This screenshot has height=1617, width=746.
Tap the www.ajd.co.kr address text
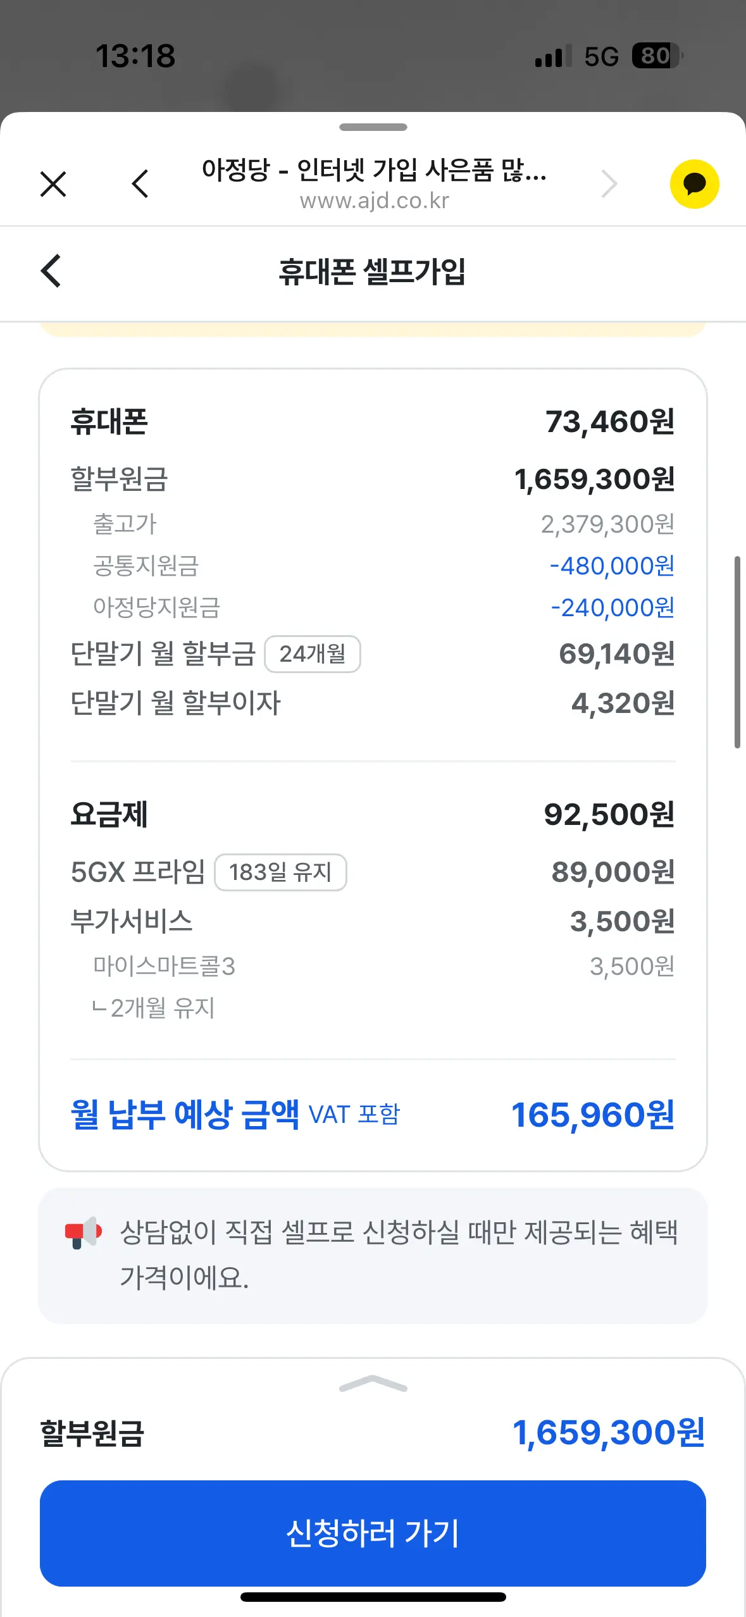tap(374, 201)
